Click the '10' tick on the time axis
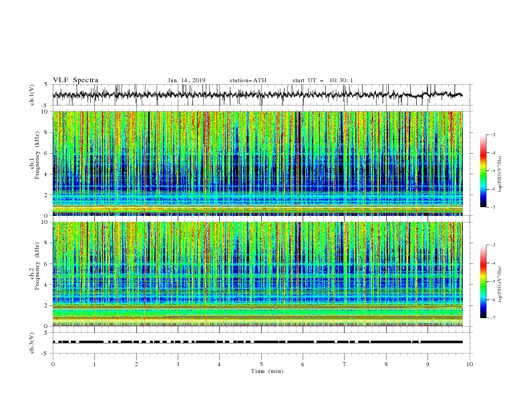Screen dimensions: 529x409 point(470,364)
